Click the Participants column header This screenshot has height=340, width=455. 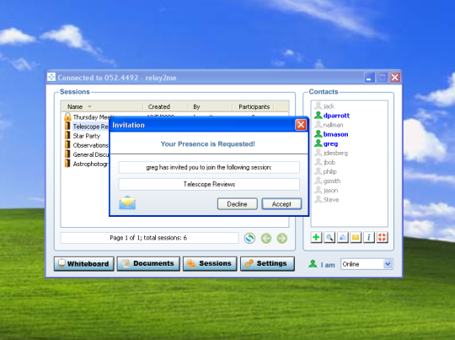tap(254, 106)
